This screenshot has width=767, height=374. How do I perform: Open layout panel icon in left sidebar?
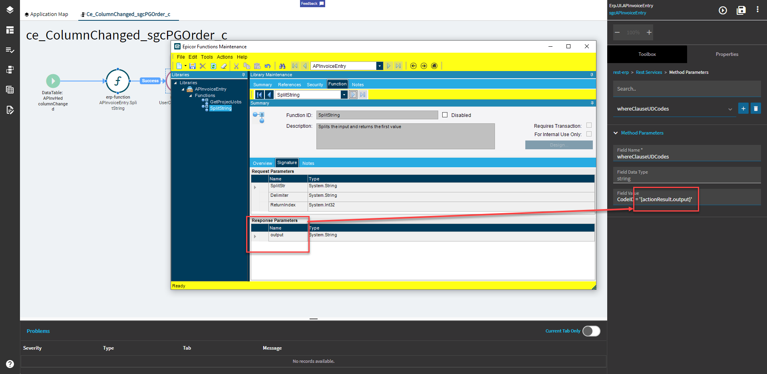click(10, 30)
